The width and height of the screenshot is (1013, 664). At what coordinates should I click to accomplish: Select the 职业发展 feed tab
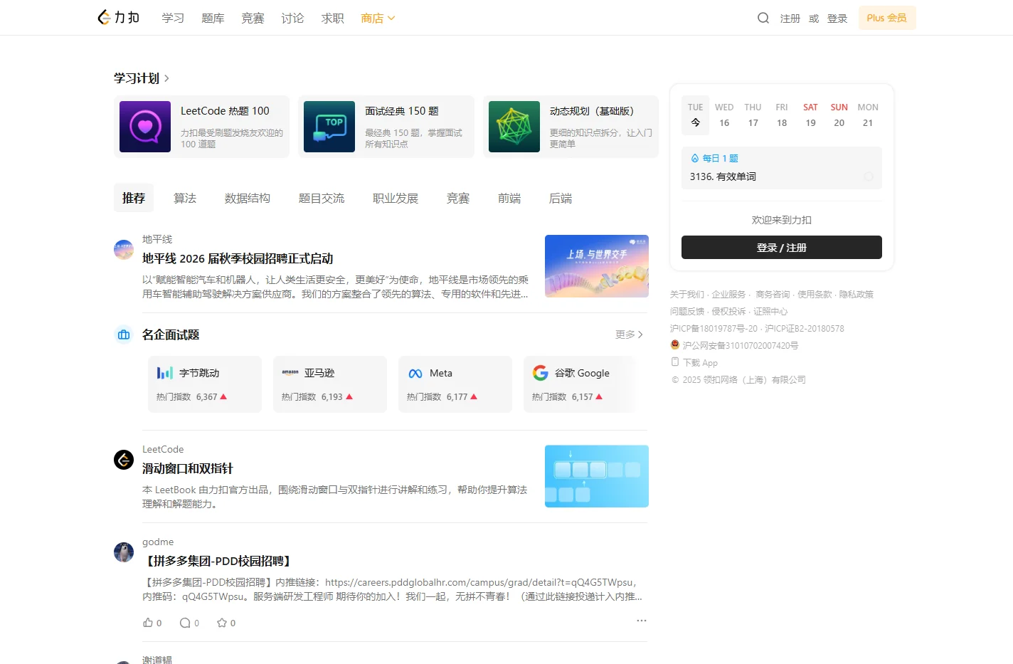(x=396, y=198)
